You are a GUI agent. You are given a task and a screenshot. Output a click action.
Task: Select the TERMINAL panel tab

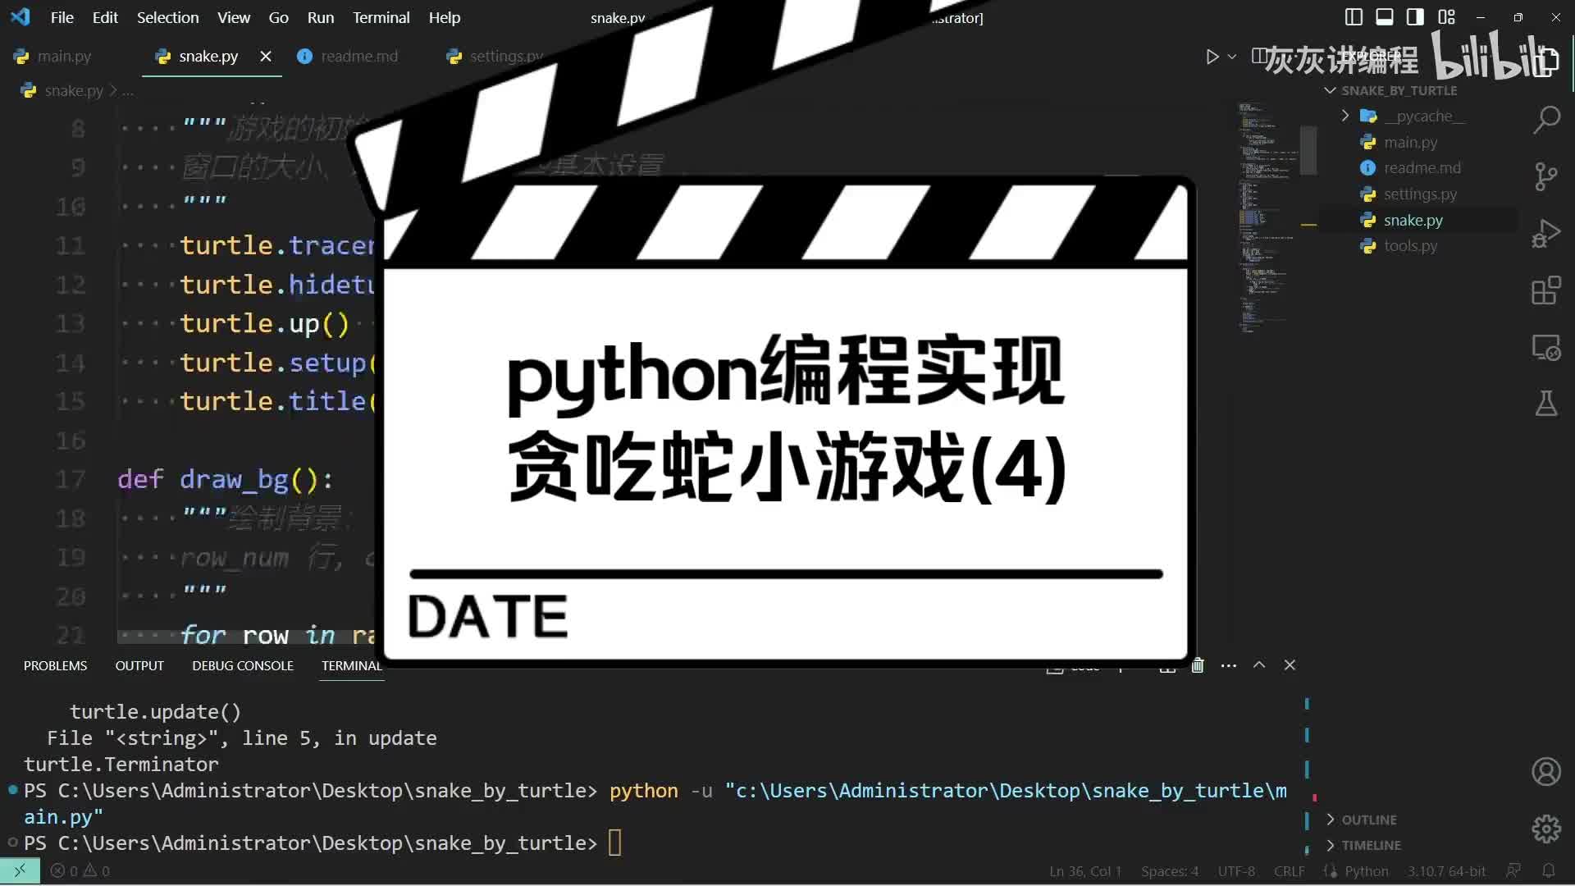(351, 665)
